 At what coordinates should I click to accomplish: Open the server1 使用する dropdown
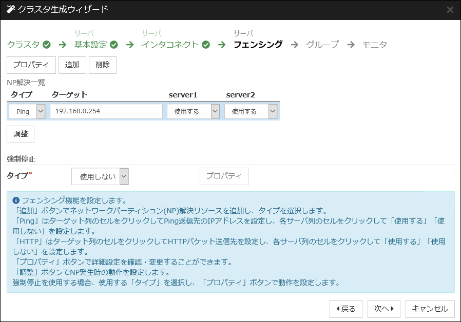point(216,111)
